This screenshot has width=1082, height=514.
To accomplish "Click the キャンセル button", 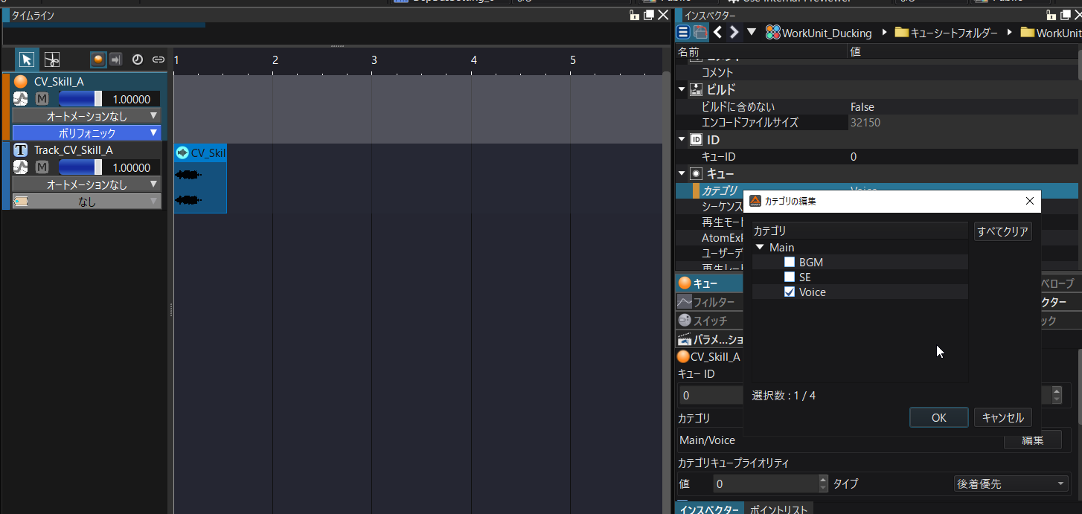I will (1003, 417).
